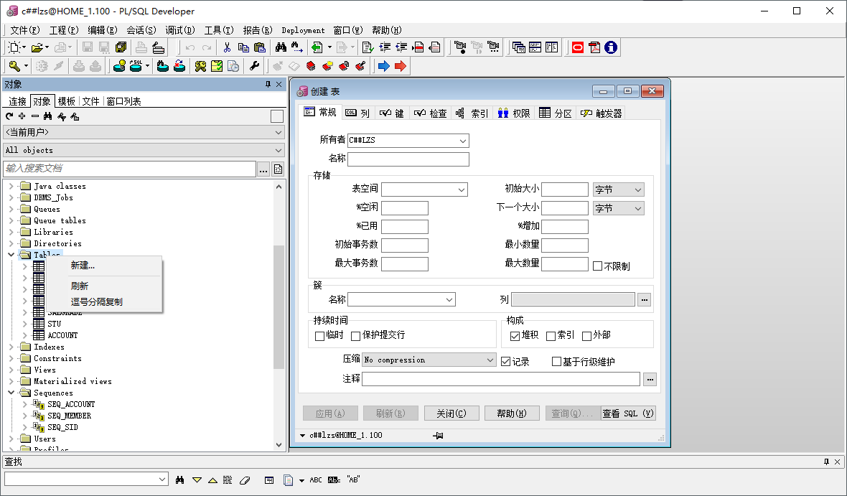The width and height of the screenshot is (847, 496).
Task: Click the Log on key icon
Action: point(14,66)
